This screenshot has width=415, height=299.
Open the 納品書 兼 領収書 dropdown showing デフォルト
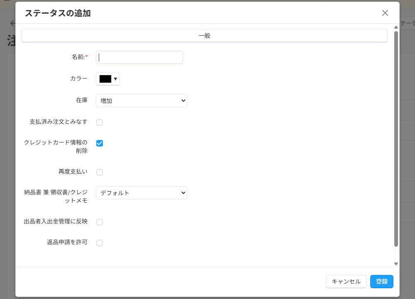pos(141,193)
